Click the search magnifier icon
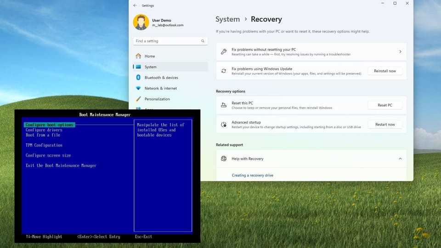441x248 pixels. pos(203,41)
